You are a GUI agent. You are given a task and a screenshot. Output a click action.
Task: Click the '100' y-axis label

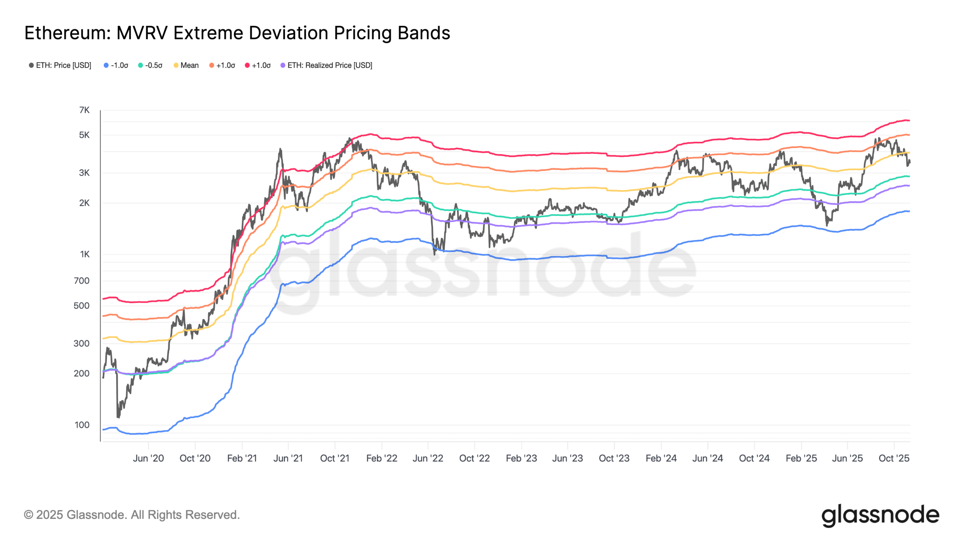coord(82,425)
